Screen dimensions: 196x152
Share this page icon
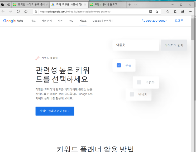[x=183, y=12]
